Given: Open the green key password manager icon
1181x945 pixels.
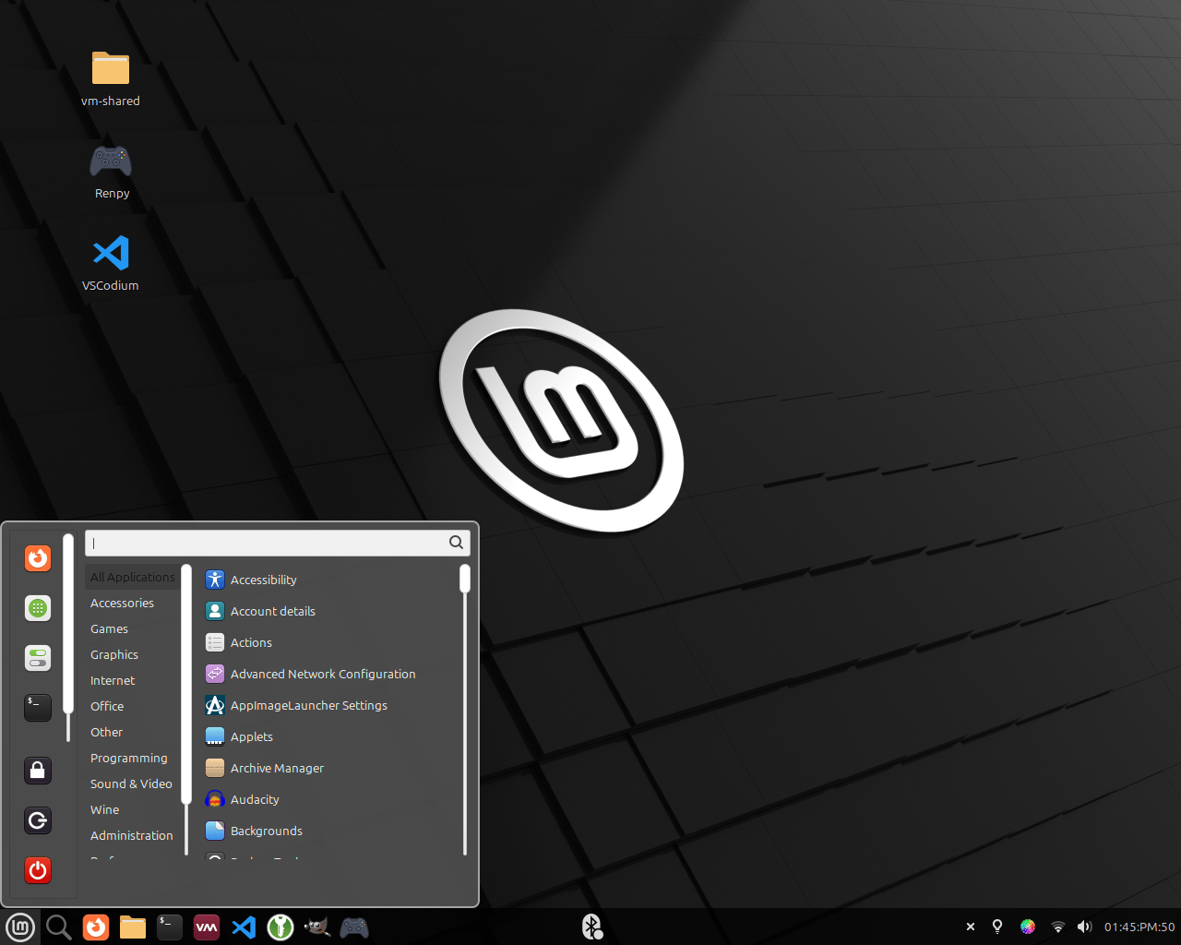Looking at the screenshot, I should (x=280, y=927).
